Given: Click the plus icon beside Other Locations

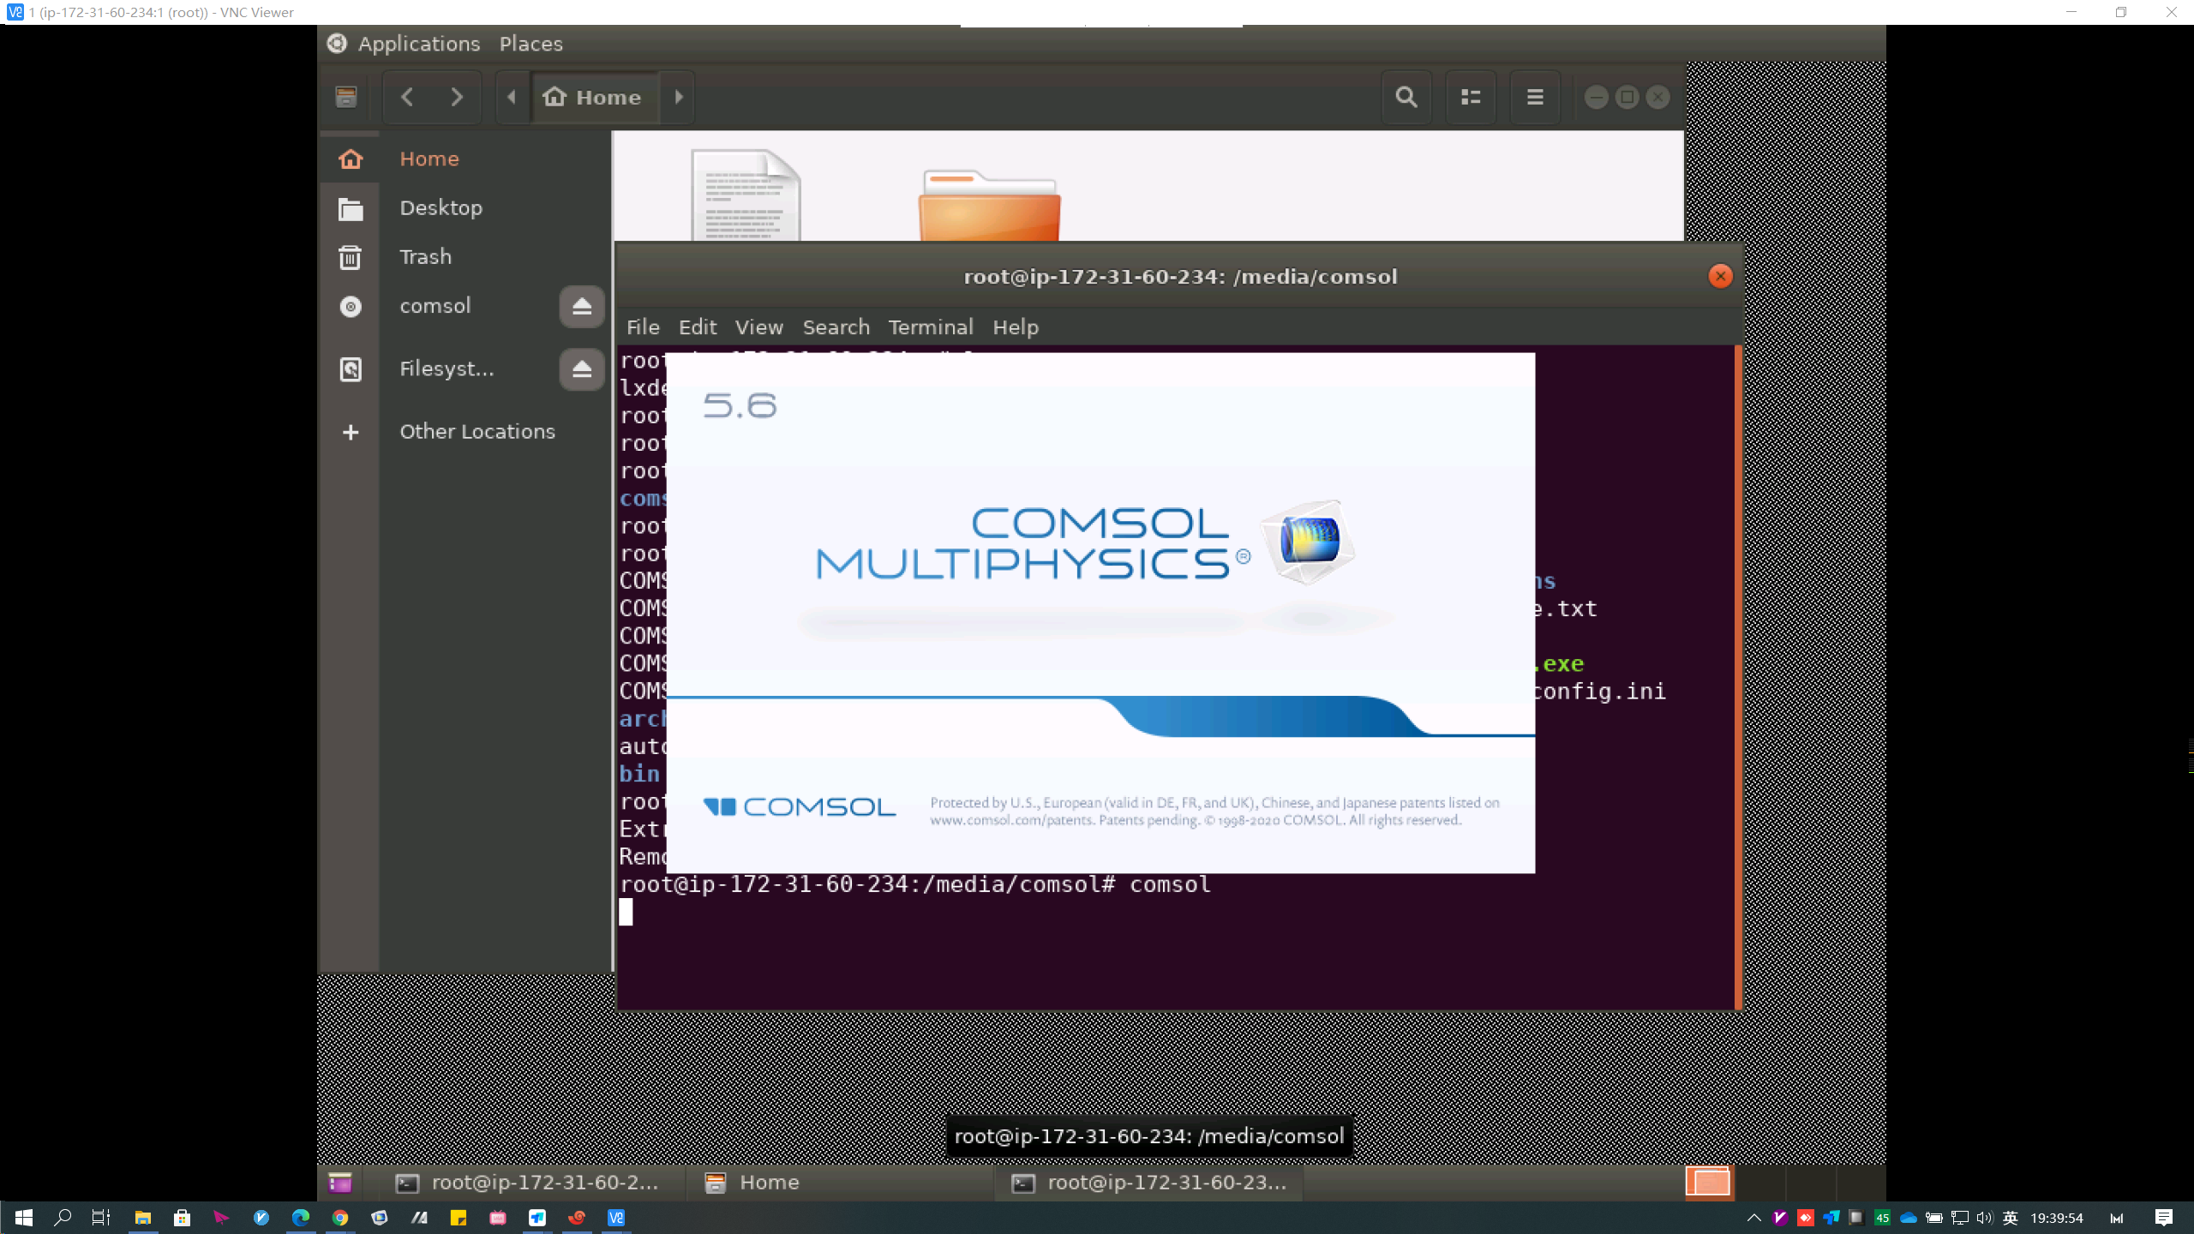Looking at the screenshot, I should (x=351, y=432).
